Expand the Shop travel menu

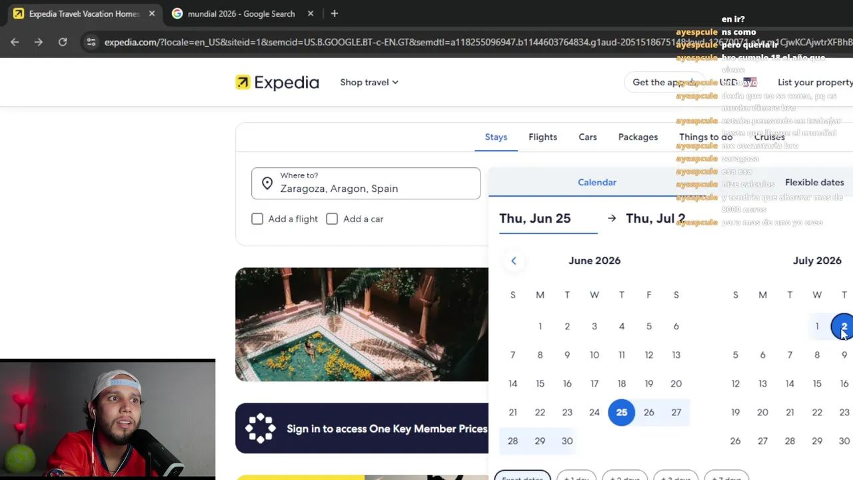click(x=369, y=82)
